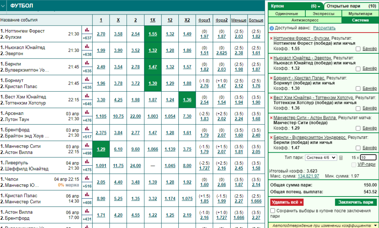
Task: Open the calculator icon beside Тип пари
Action: click(341, 158)
